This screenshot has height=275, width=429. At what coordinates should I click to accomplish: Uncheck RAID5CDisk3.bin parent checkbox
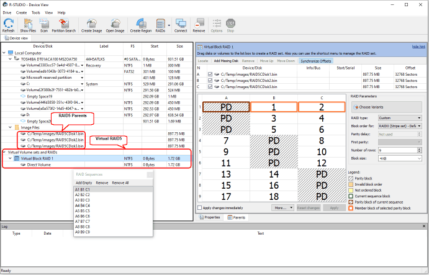click(x=210, y=87)
